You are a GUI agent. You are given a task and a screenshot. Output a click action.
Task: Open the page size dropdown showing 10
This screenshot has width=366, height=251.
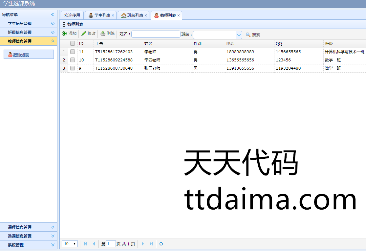[x=70, y=244]
